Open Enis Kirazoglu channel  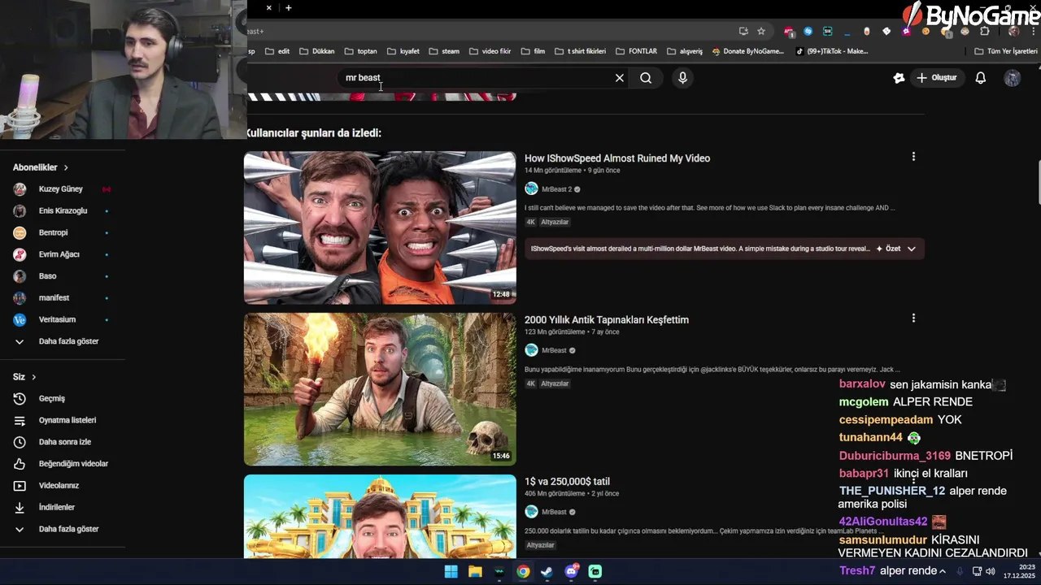pyautogui.click(x=62, y=211)
